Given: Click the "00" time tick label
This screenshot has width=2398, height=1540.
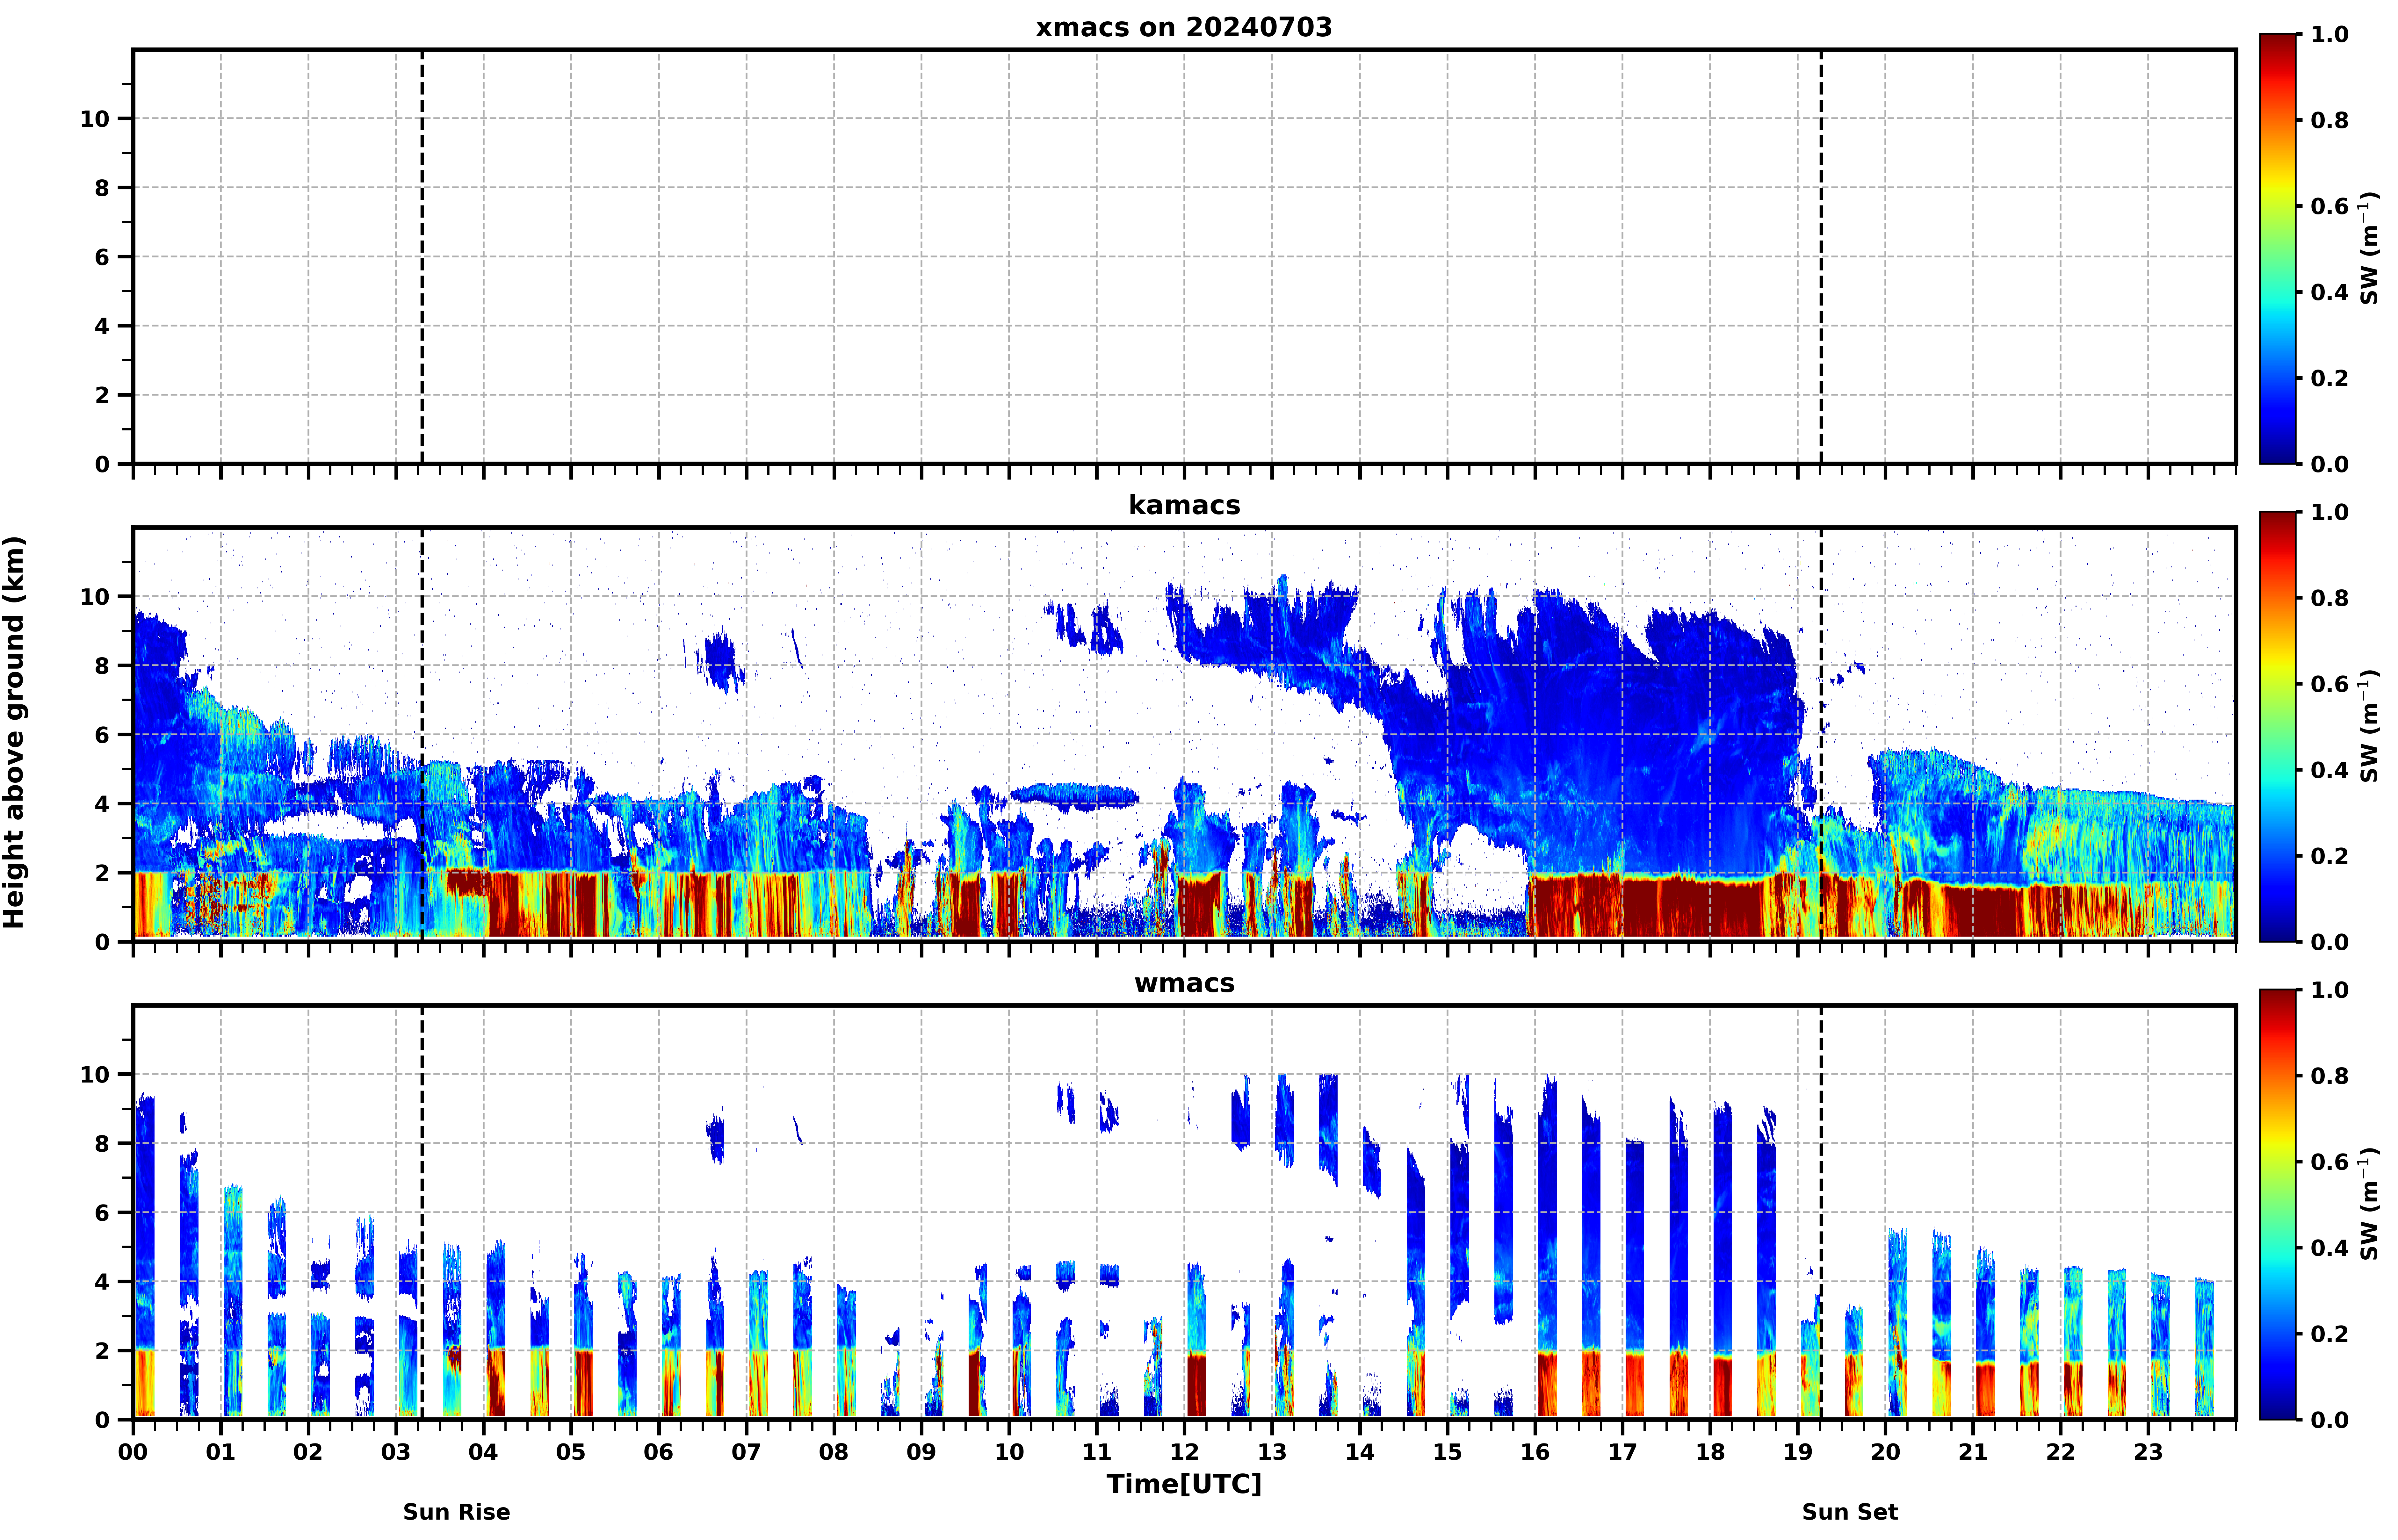Looking at the screenshot, I should point(133,1452).
